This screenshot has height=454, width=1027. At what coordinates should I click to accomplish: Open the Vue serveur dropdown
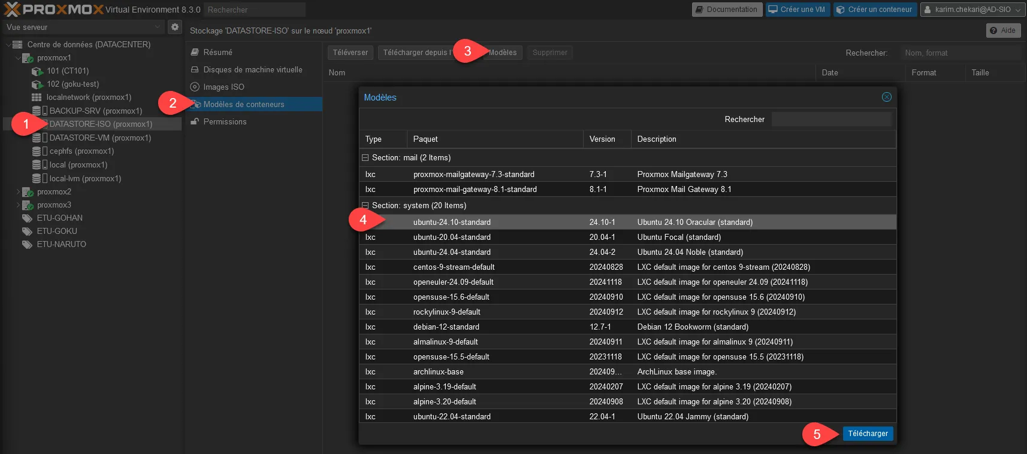(x=83, y=27)
